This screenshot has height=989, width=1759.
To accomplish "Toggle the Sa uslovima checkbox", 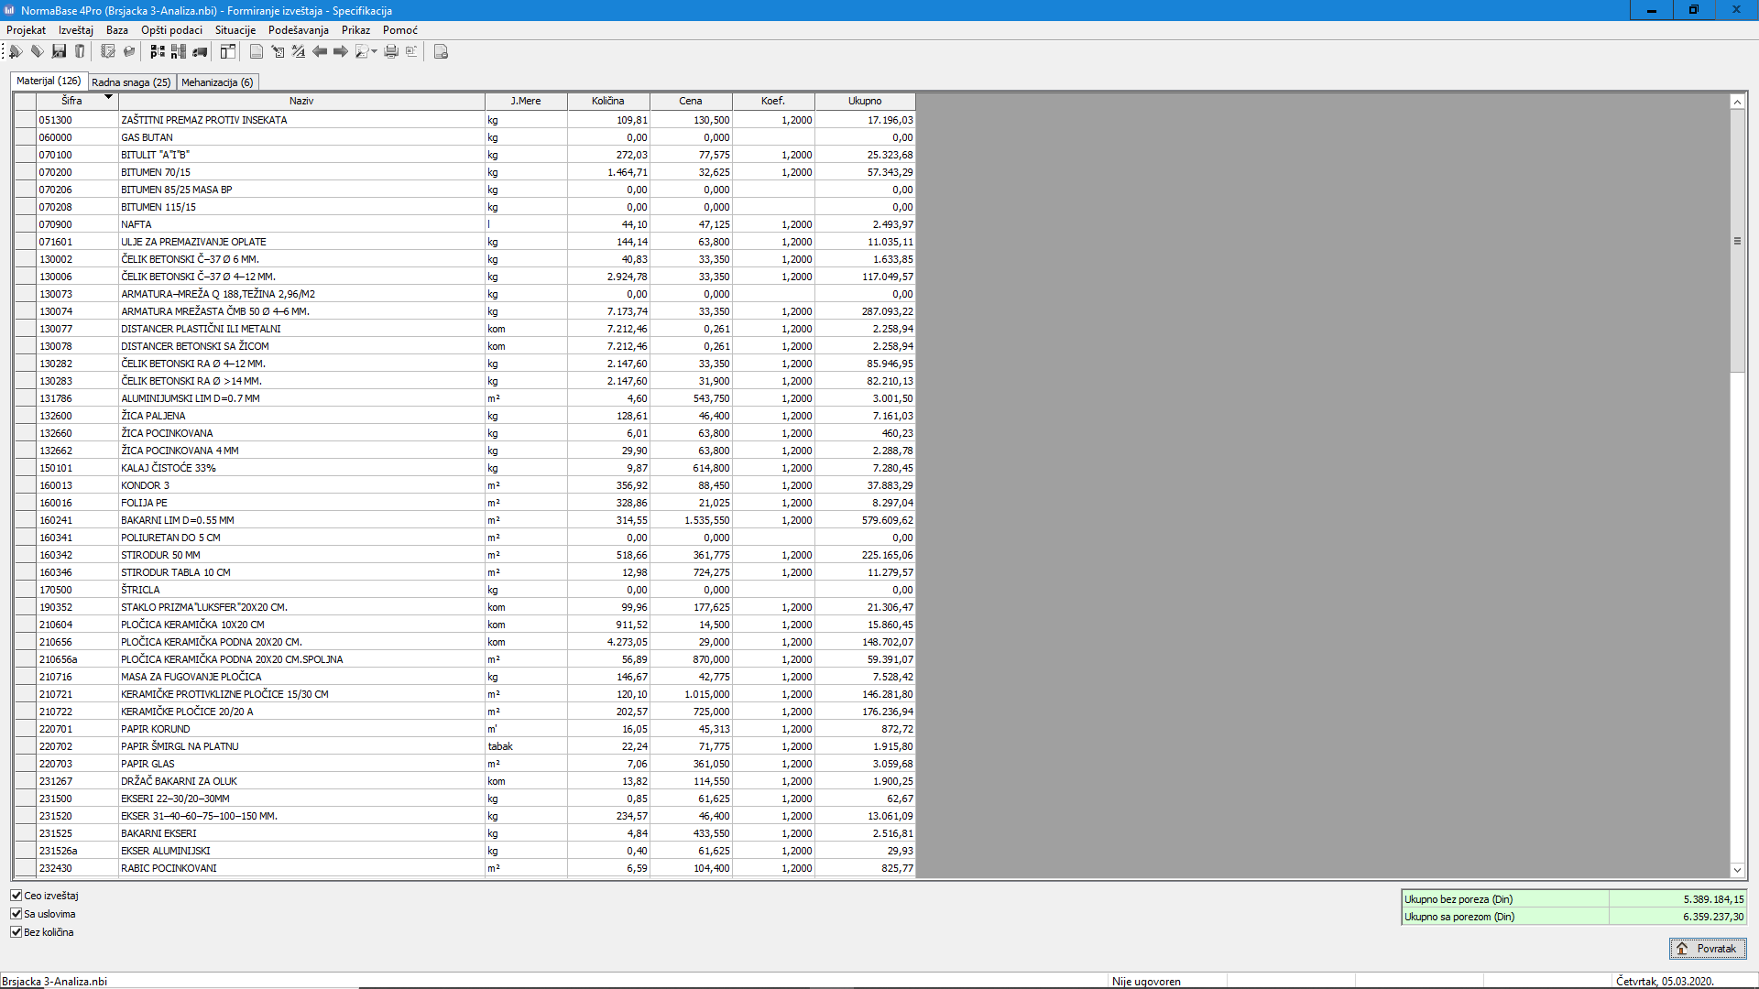I will click(x=16, y=914).
